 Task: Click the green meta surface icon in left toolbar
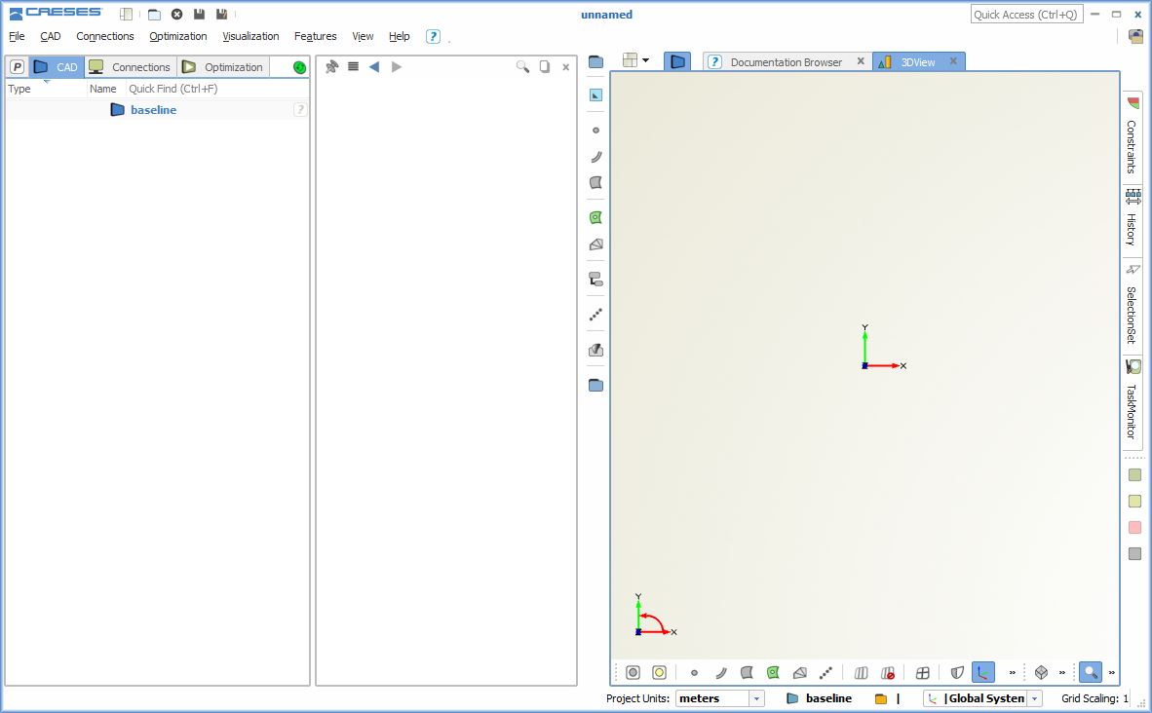(x=595, y=217)
